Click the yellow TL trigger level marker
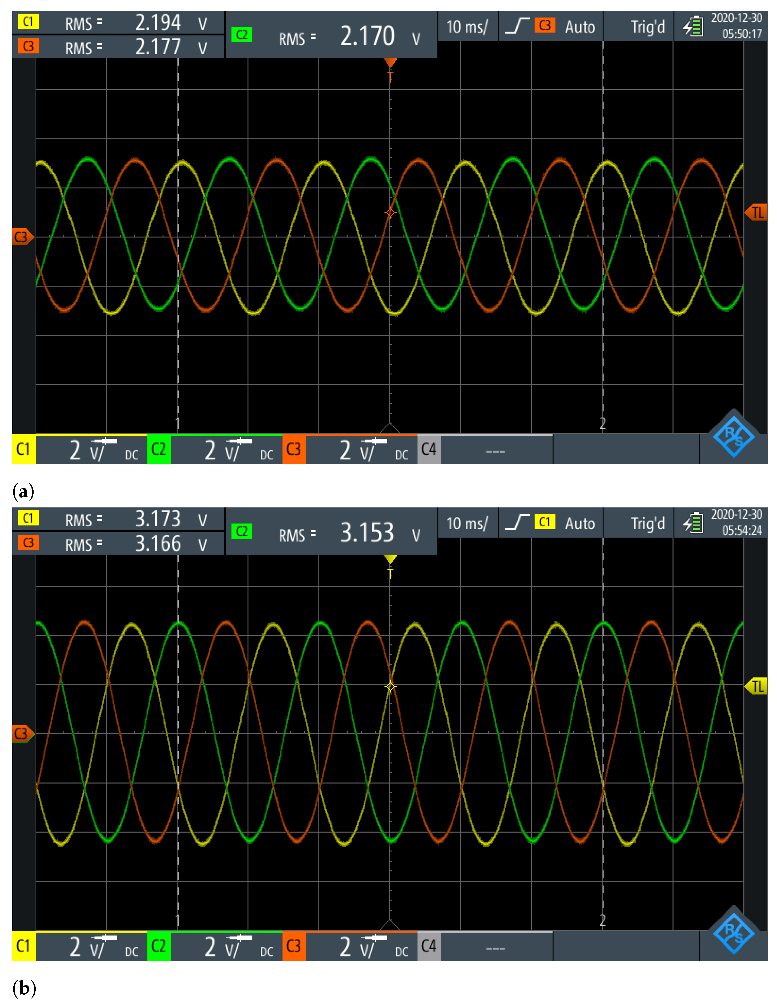The height and width of the screenshot is (1005, 777). tap(757, 686)
